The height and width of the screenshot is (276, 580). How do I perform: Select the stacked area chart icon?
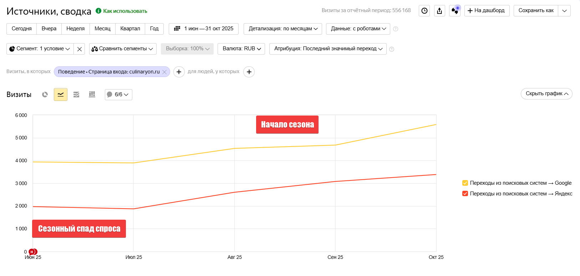coord(76,94)
